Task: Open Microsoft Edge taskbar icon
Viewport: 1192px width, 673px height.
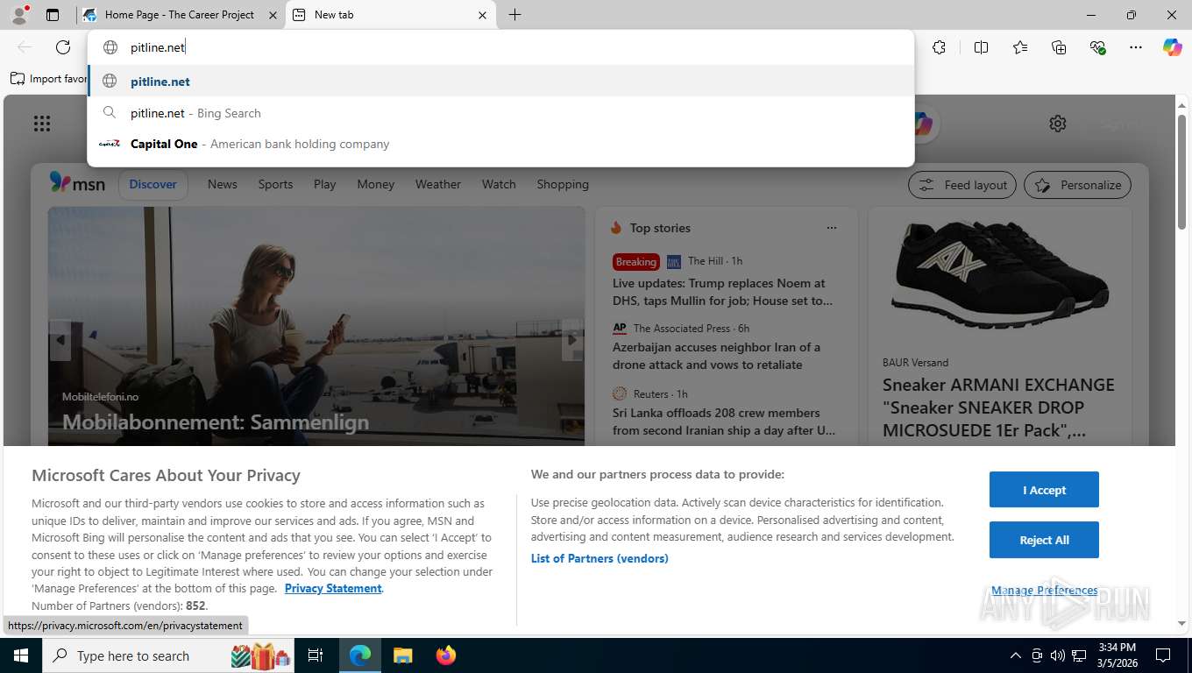Action: point(360,655)
